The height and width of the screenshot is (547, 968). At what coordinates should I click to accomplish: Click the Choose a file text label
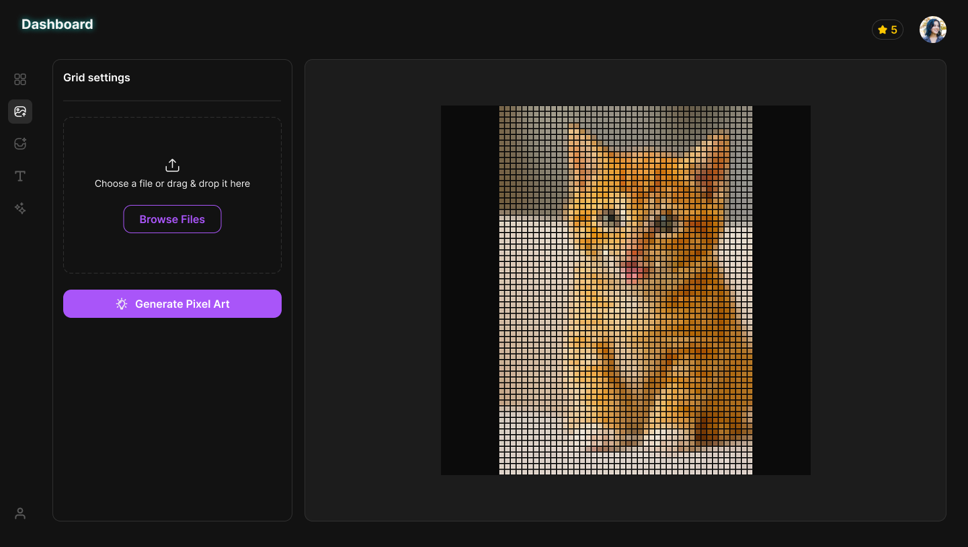coord(172,183)
